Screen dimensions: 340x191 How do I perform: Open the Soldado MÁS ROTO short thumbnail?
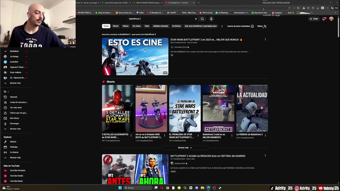click(x=151, y=108)
